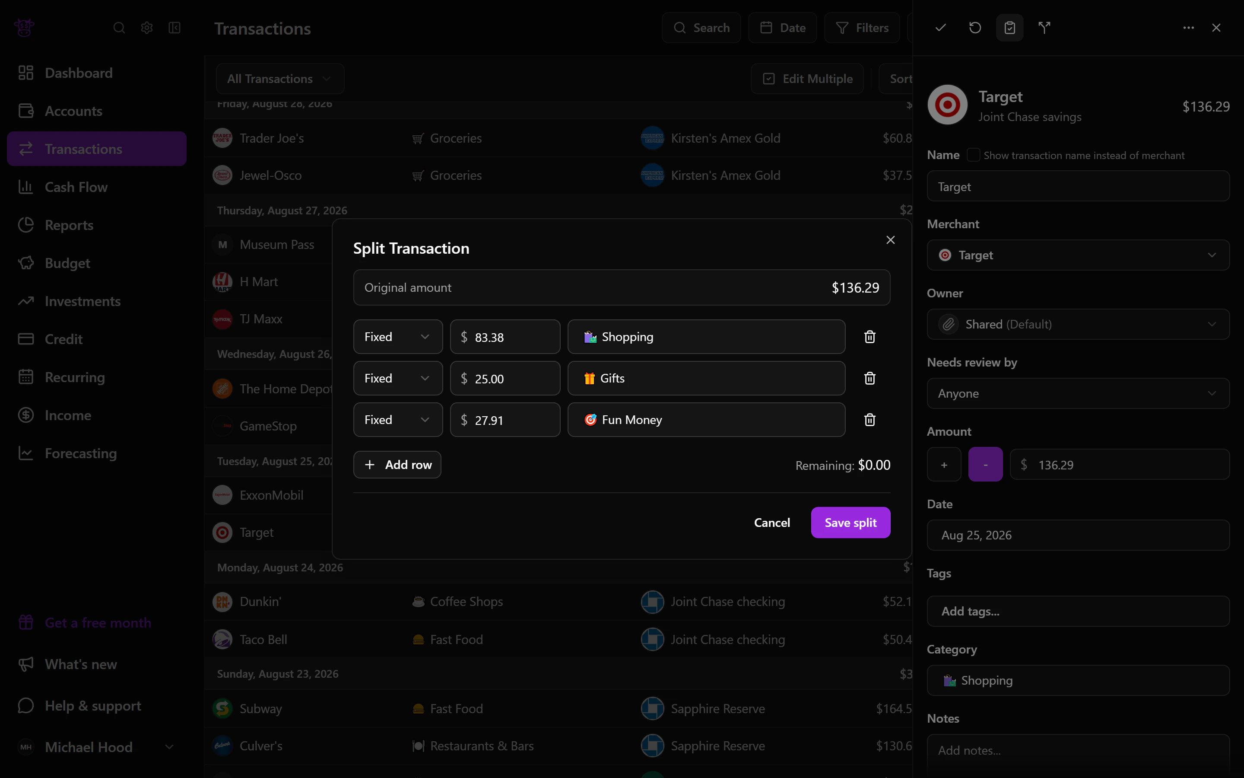Image resolution: width=1244 pixels, height=778 pixels.
Task: Open Budget page
Action: point(97,263)
